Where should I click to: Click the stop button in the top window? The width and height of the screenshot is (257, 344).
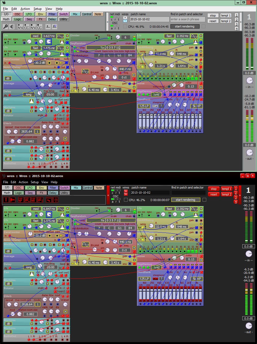pos(213,15)
